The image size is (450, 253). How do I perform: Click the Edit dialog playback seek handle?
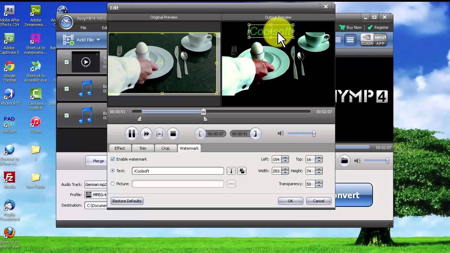pos(203,112)
